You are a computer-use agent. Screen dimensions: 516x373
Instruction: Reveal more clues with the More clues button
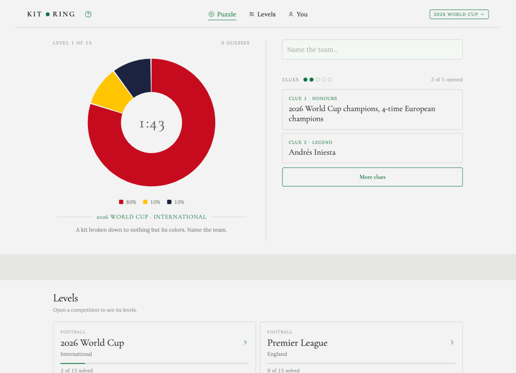(x=372, y=177)
